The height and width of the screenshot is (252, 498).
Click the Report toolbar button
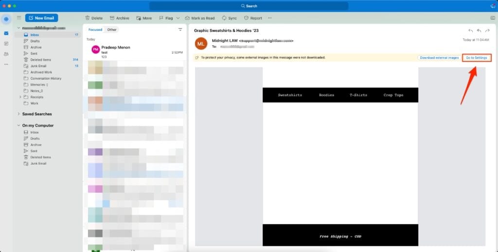253,18
